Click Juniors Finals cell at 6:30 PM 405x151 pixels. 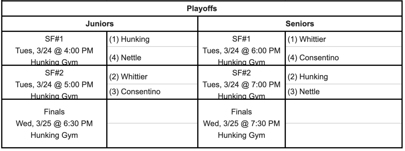coord(55,124)
